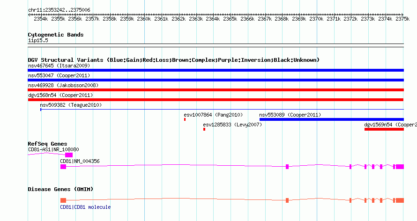
Task: Select the orange OMIM exon near 2368k
Action: click(287, 200)
